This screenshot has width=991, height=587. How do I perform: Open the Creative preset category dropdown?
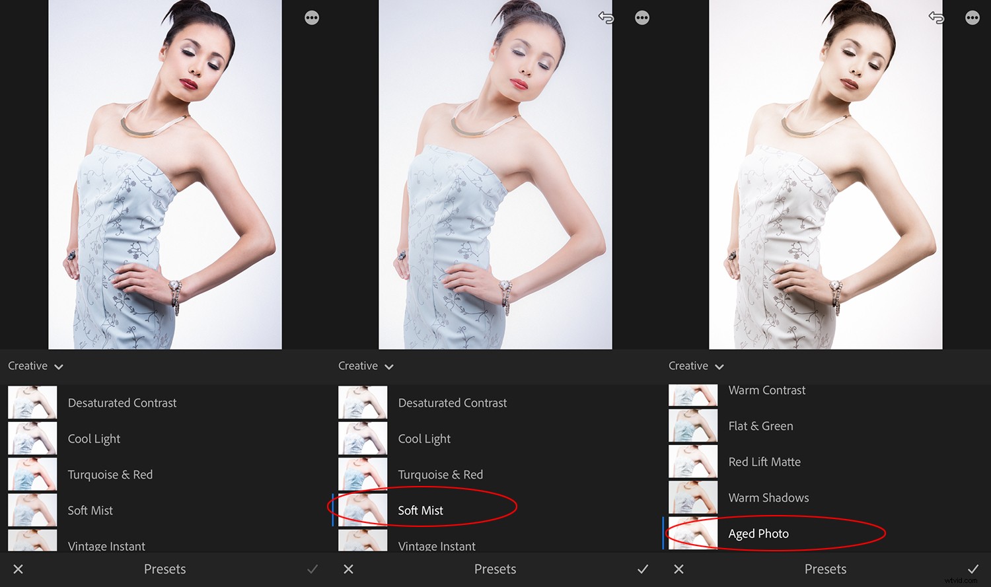[36, 366]
